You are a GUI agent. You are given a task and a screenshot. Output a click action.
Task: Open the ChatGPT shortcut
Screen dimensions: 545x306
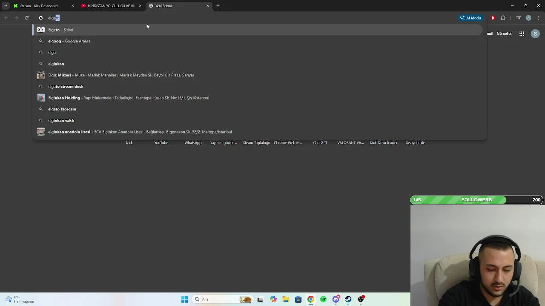coord(320,143)
